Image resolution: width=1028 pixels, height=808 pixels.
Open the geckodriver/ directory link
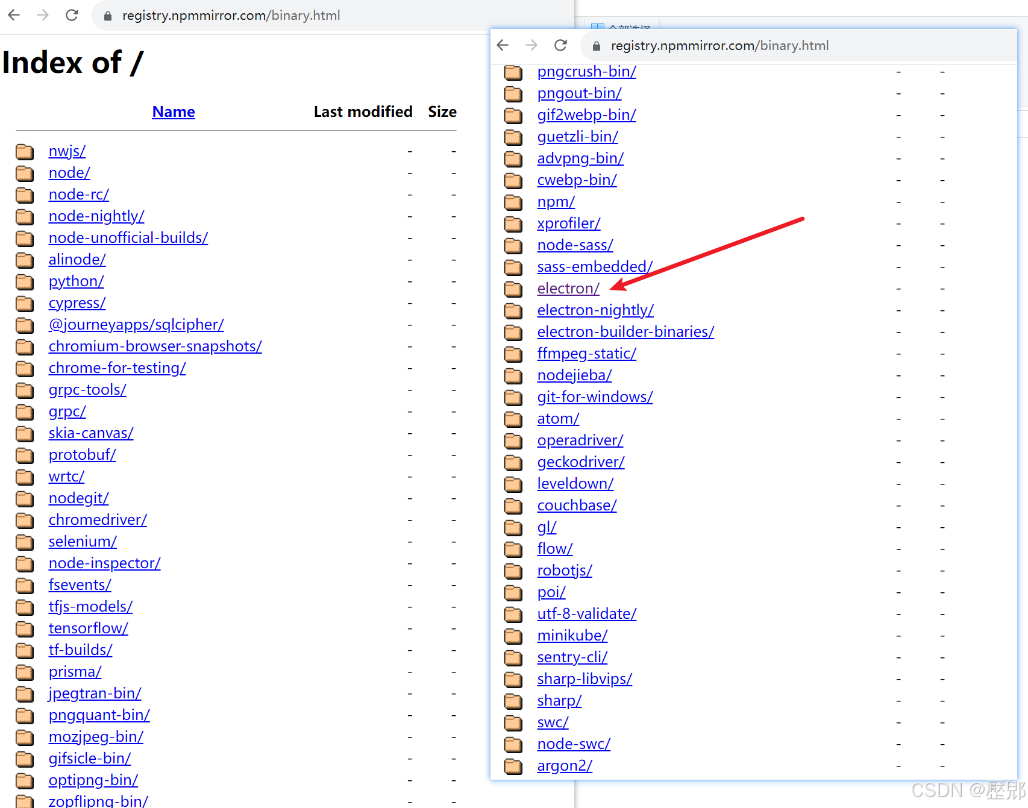tap(581, 462)
